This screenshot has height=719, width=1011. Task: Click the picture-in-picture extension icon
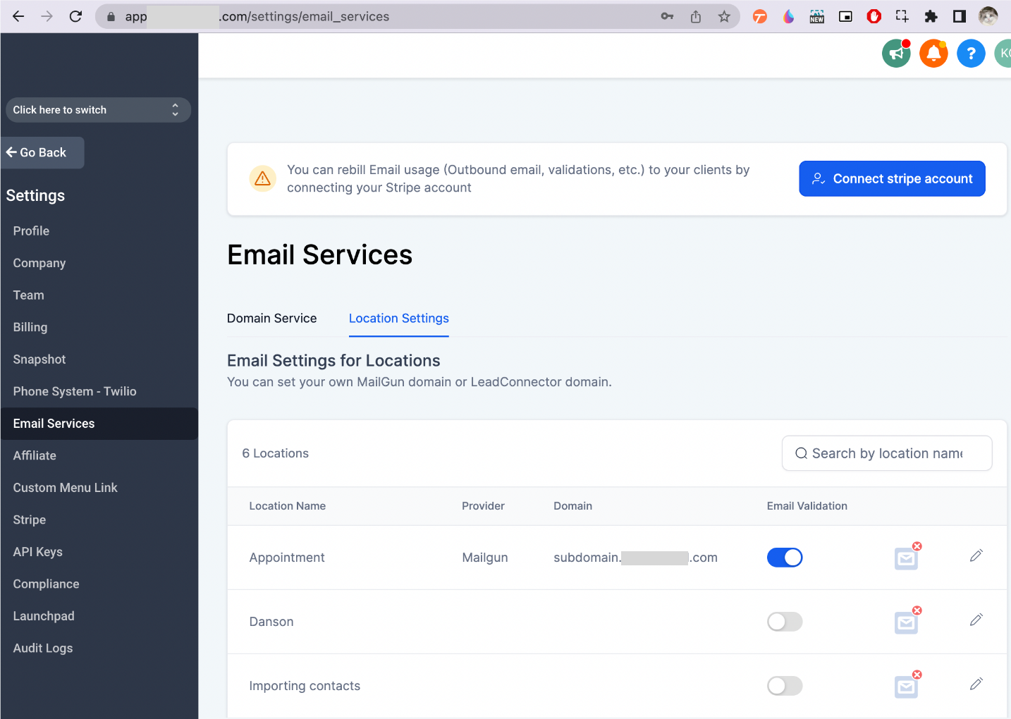[x=845, y=16]
